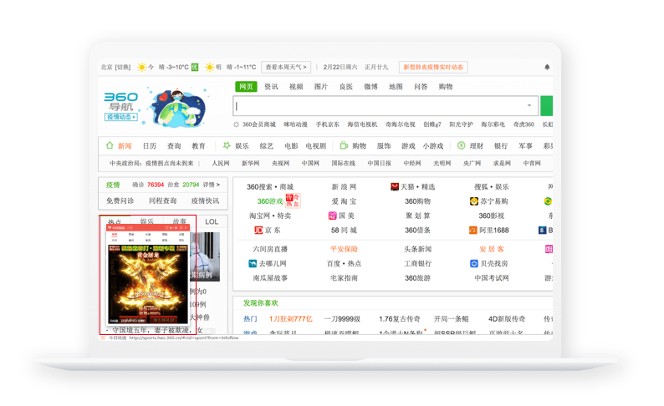Image resolution: width=664 pixels, height=406 pixels.
Task: Click 1.76复古传奇 link
Action: click(400, 319)
